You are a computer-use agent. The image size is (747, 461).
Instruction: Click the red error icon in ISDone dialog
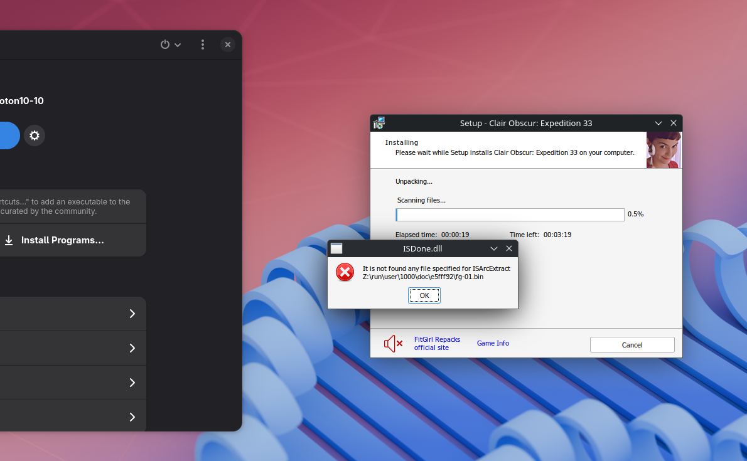345,272
